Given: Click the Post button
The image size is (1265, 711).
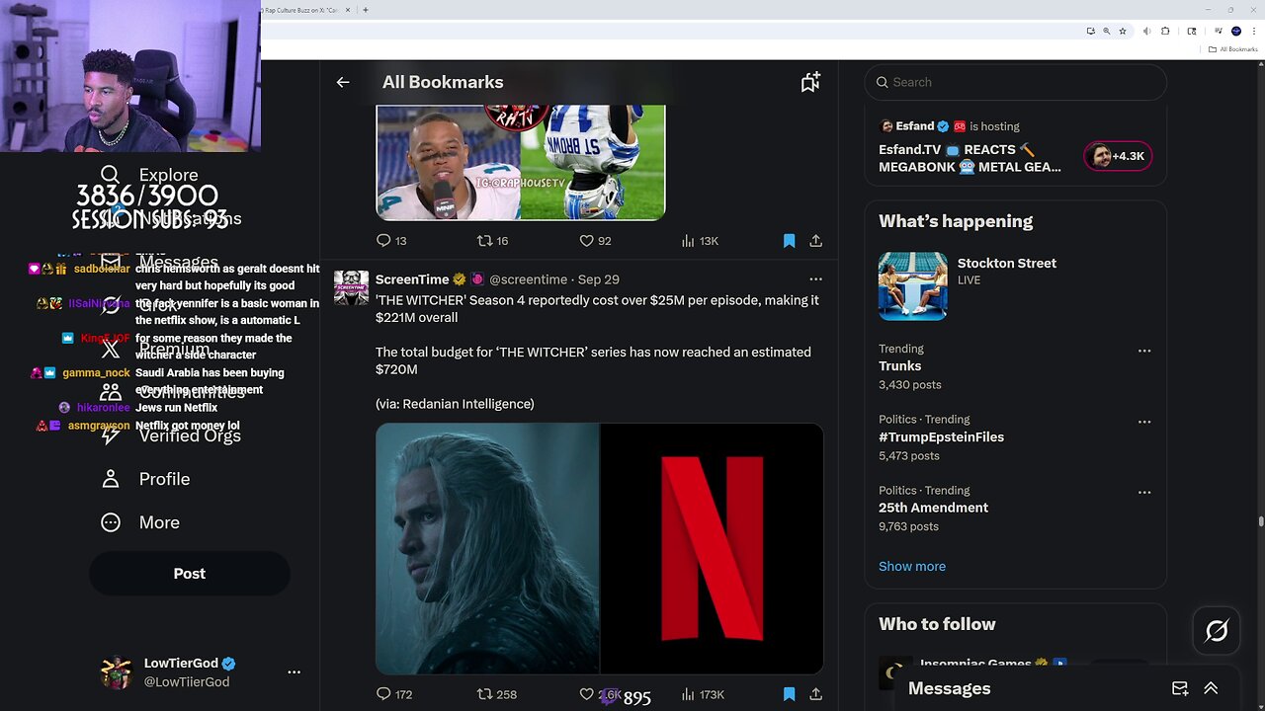Looking at the screenshot, I should 190,574.
